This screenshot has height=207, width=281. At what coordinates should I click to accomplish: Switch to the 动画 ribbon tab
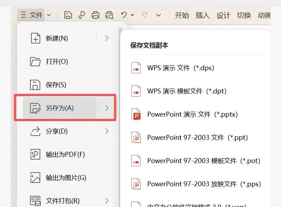coord(264,15)
